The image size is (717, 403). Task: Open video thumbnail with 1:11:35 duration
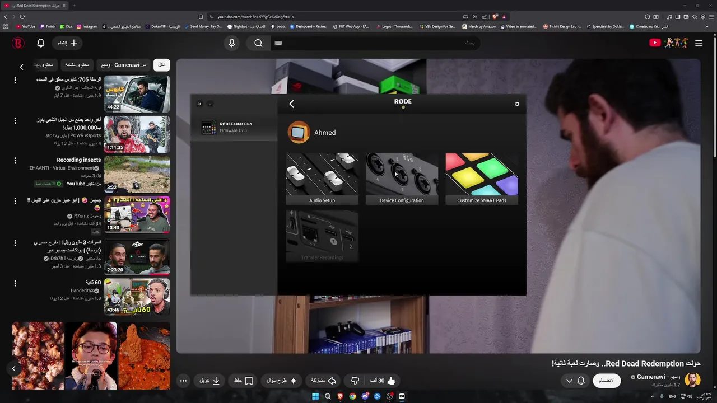[137, 134]
